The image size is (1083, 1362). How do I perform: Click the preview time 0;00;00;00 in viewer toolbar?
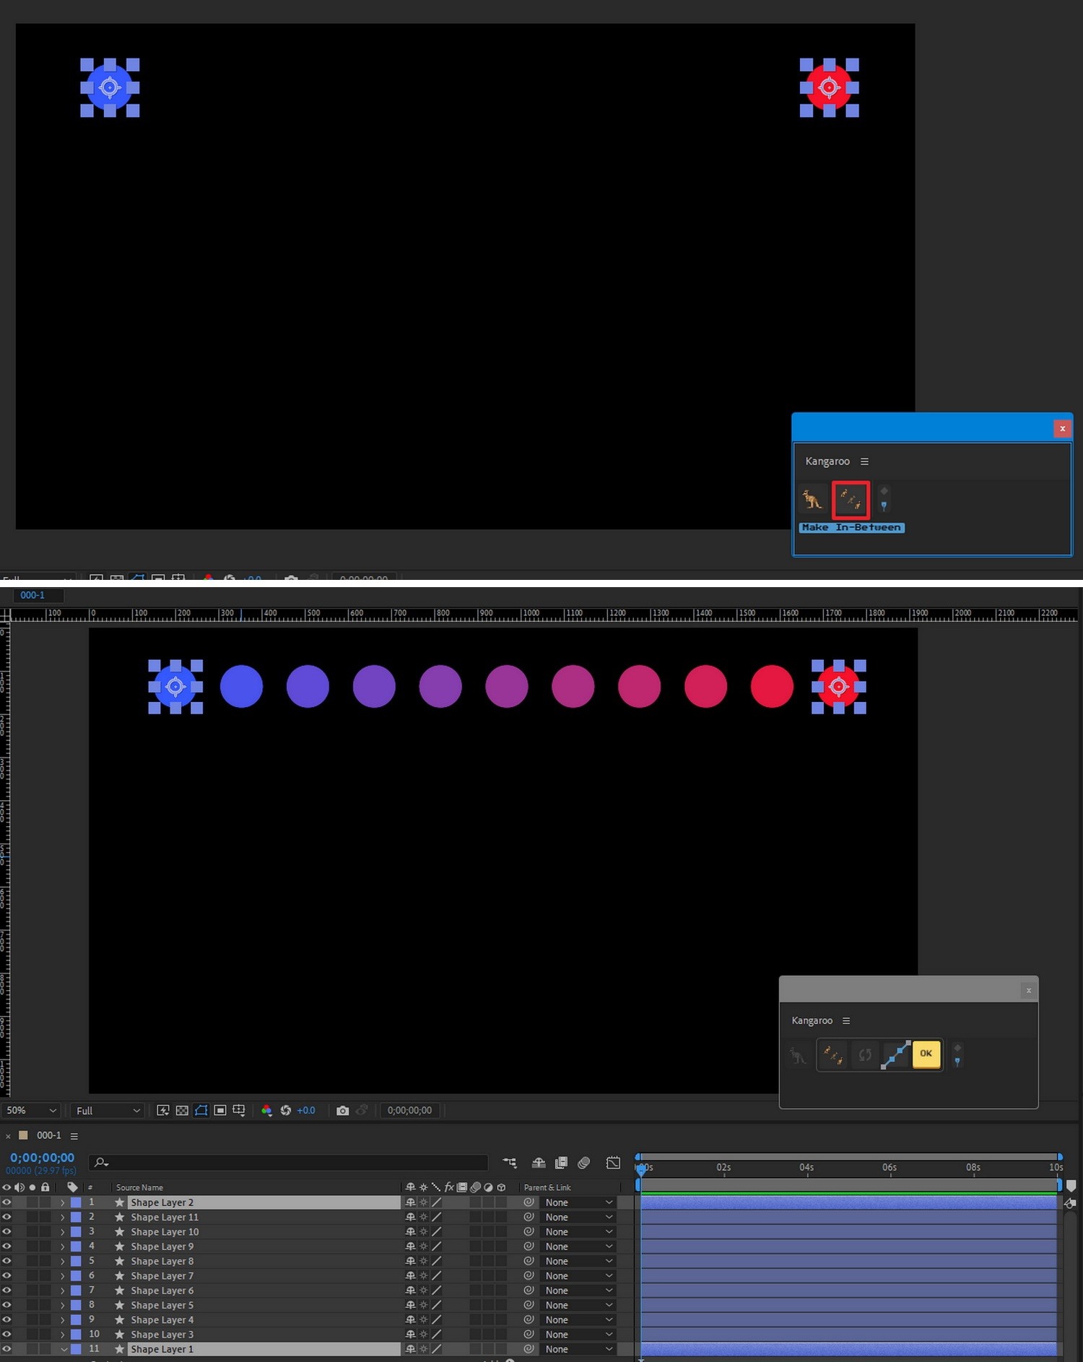tap(409, 1110)
